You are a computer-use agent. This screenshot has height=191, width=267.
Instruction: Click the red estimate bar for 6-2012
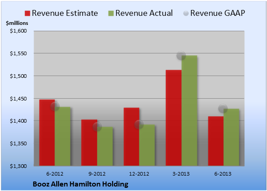tap(47, 133)
